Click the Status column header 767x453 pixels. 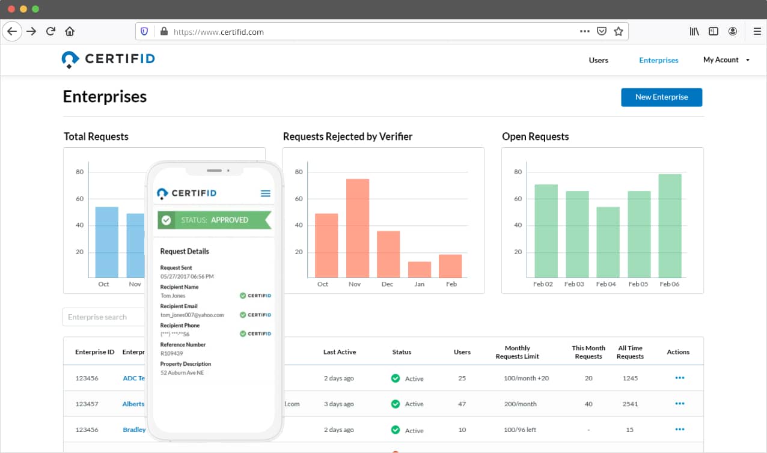[x=402, y=352]
